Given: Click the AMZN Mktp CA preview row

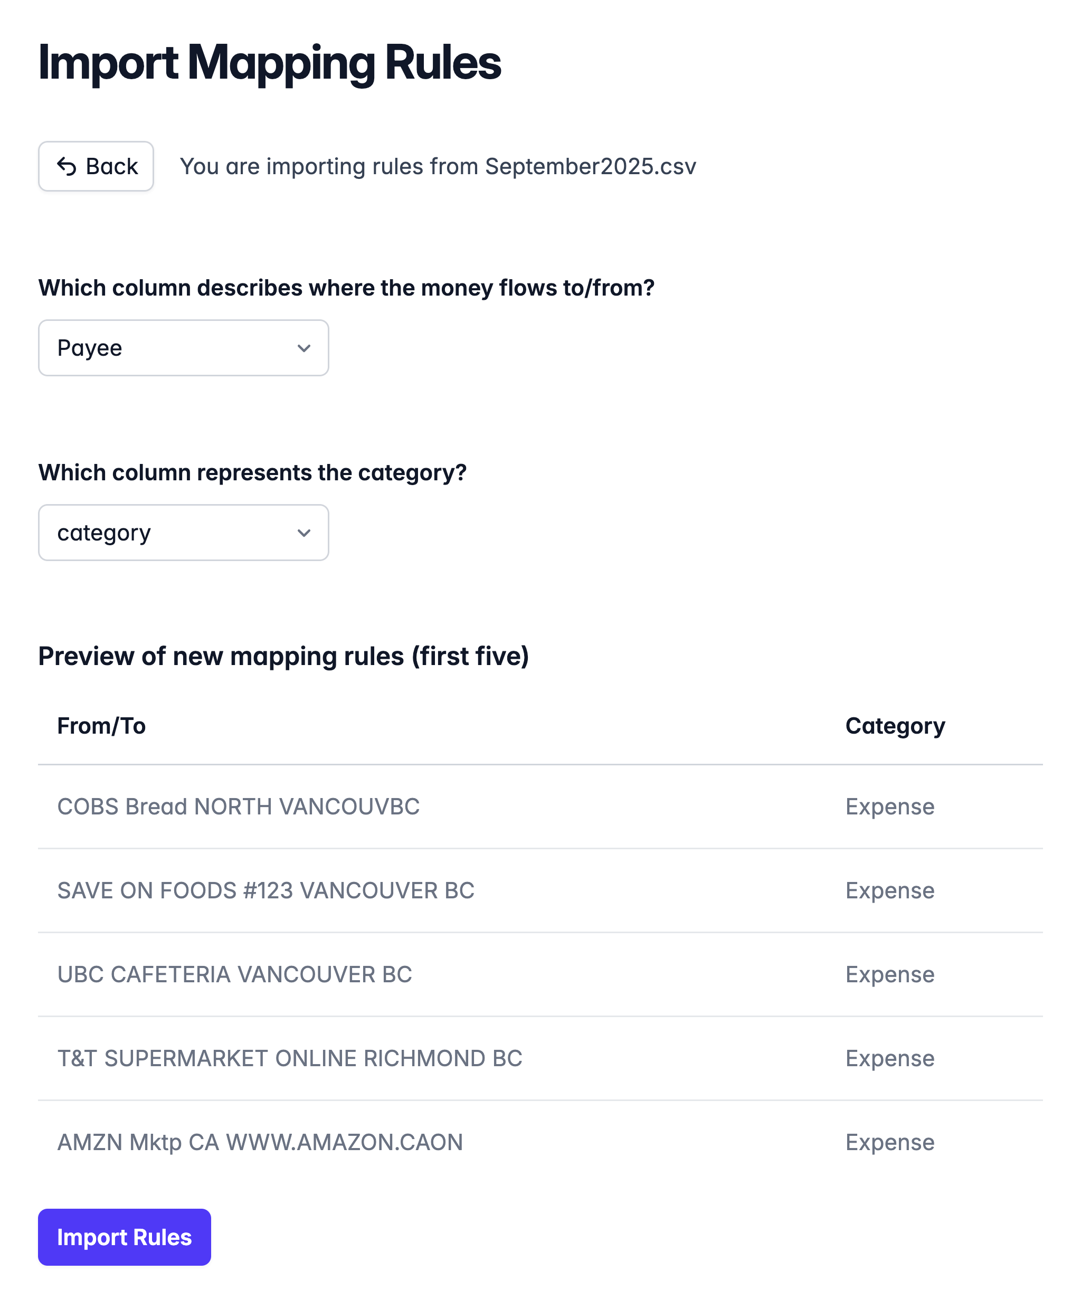Looking at the screenshot, I should click(x=260, y=1142).
